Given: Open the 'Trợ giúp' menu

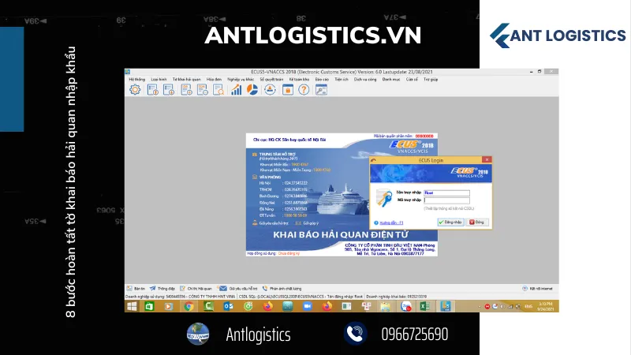Looking at the screenshot, I should pos(431,79).
